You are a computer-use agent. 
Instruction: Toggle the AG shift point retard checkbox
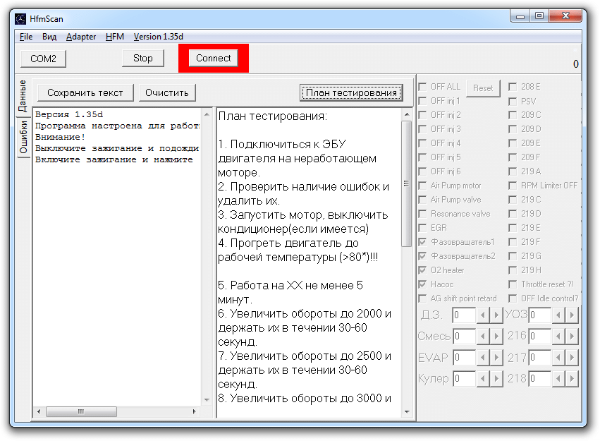(x=422, y=298)
